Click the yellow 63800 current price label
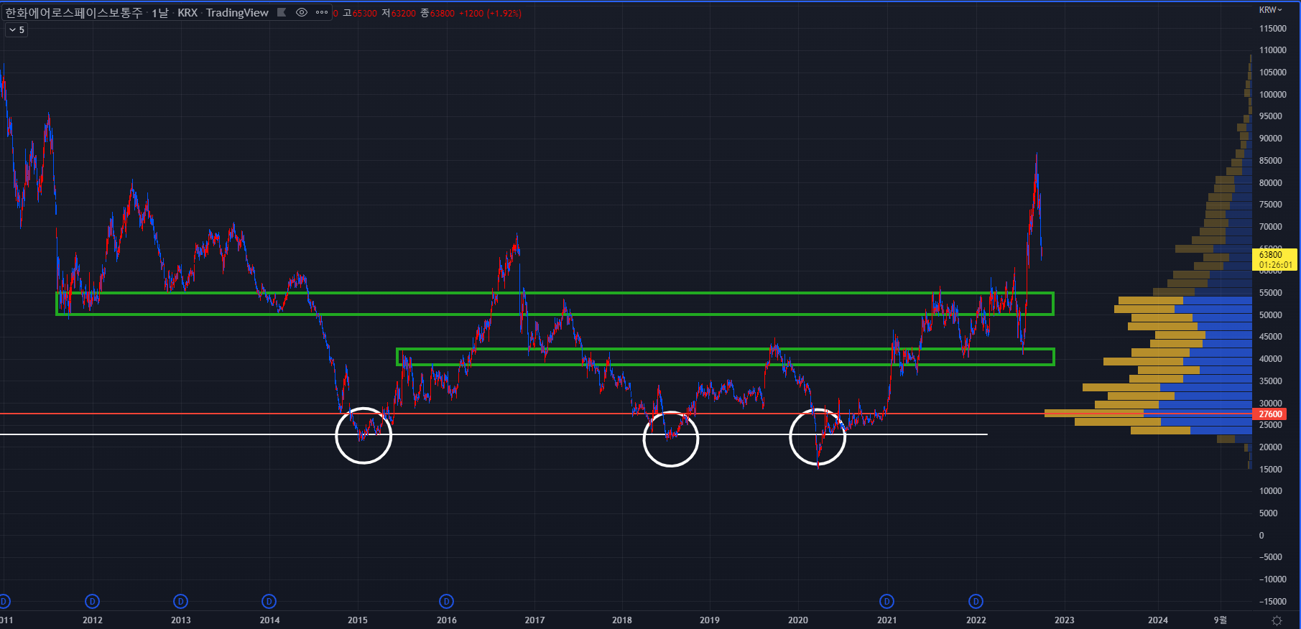1301x629 pixels. (x=1275, y=259)
